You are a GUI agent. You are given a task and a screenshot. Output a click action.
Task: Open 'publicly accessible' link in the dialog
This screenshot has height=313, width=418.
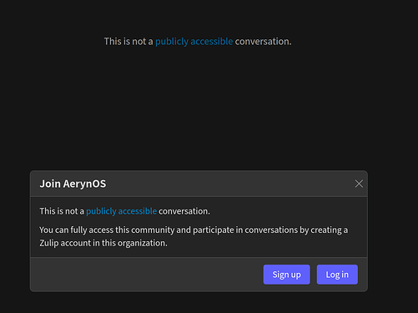pos(121,211)
